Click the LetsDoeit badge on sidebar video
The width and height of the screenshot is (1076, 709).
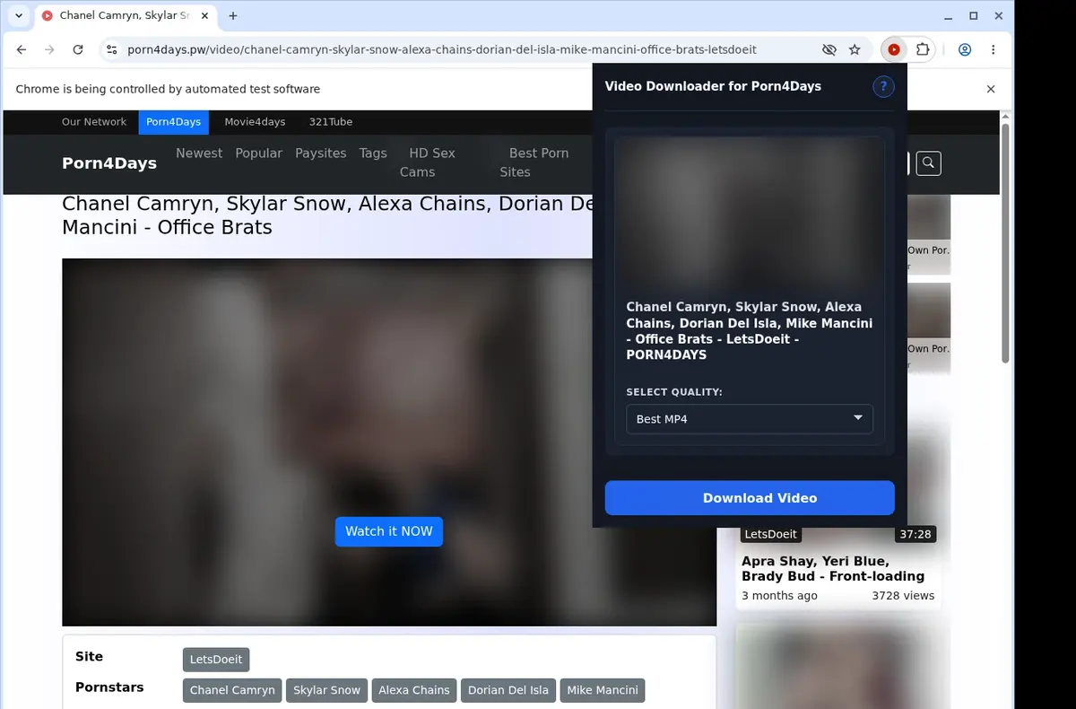[x=771, y=534]
